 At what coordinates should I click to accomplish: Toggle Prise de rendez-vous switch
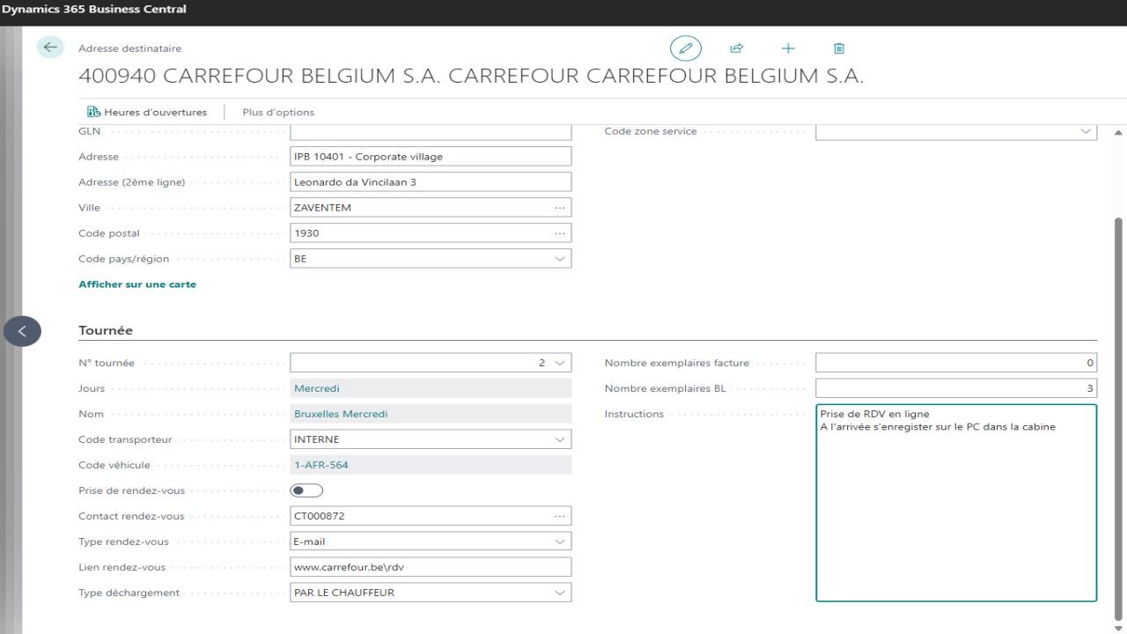point(307,490)
